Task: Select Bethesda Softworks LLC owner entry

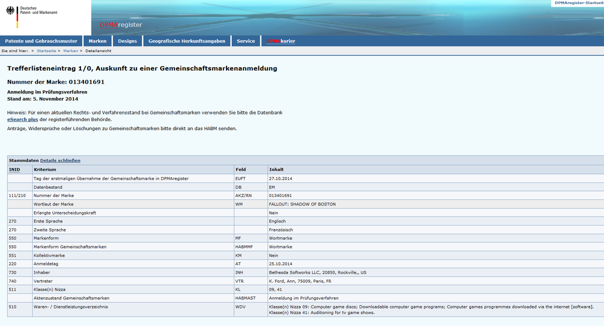Action: (x=318, y=272)
